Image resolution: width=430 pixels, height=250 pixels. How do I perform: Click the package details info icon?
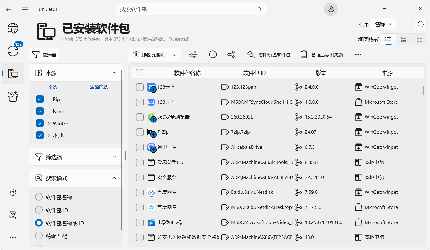coord(213,54)
